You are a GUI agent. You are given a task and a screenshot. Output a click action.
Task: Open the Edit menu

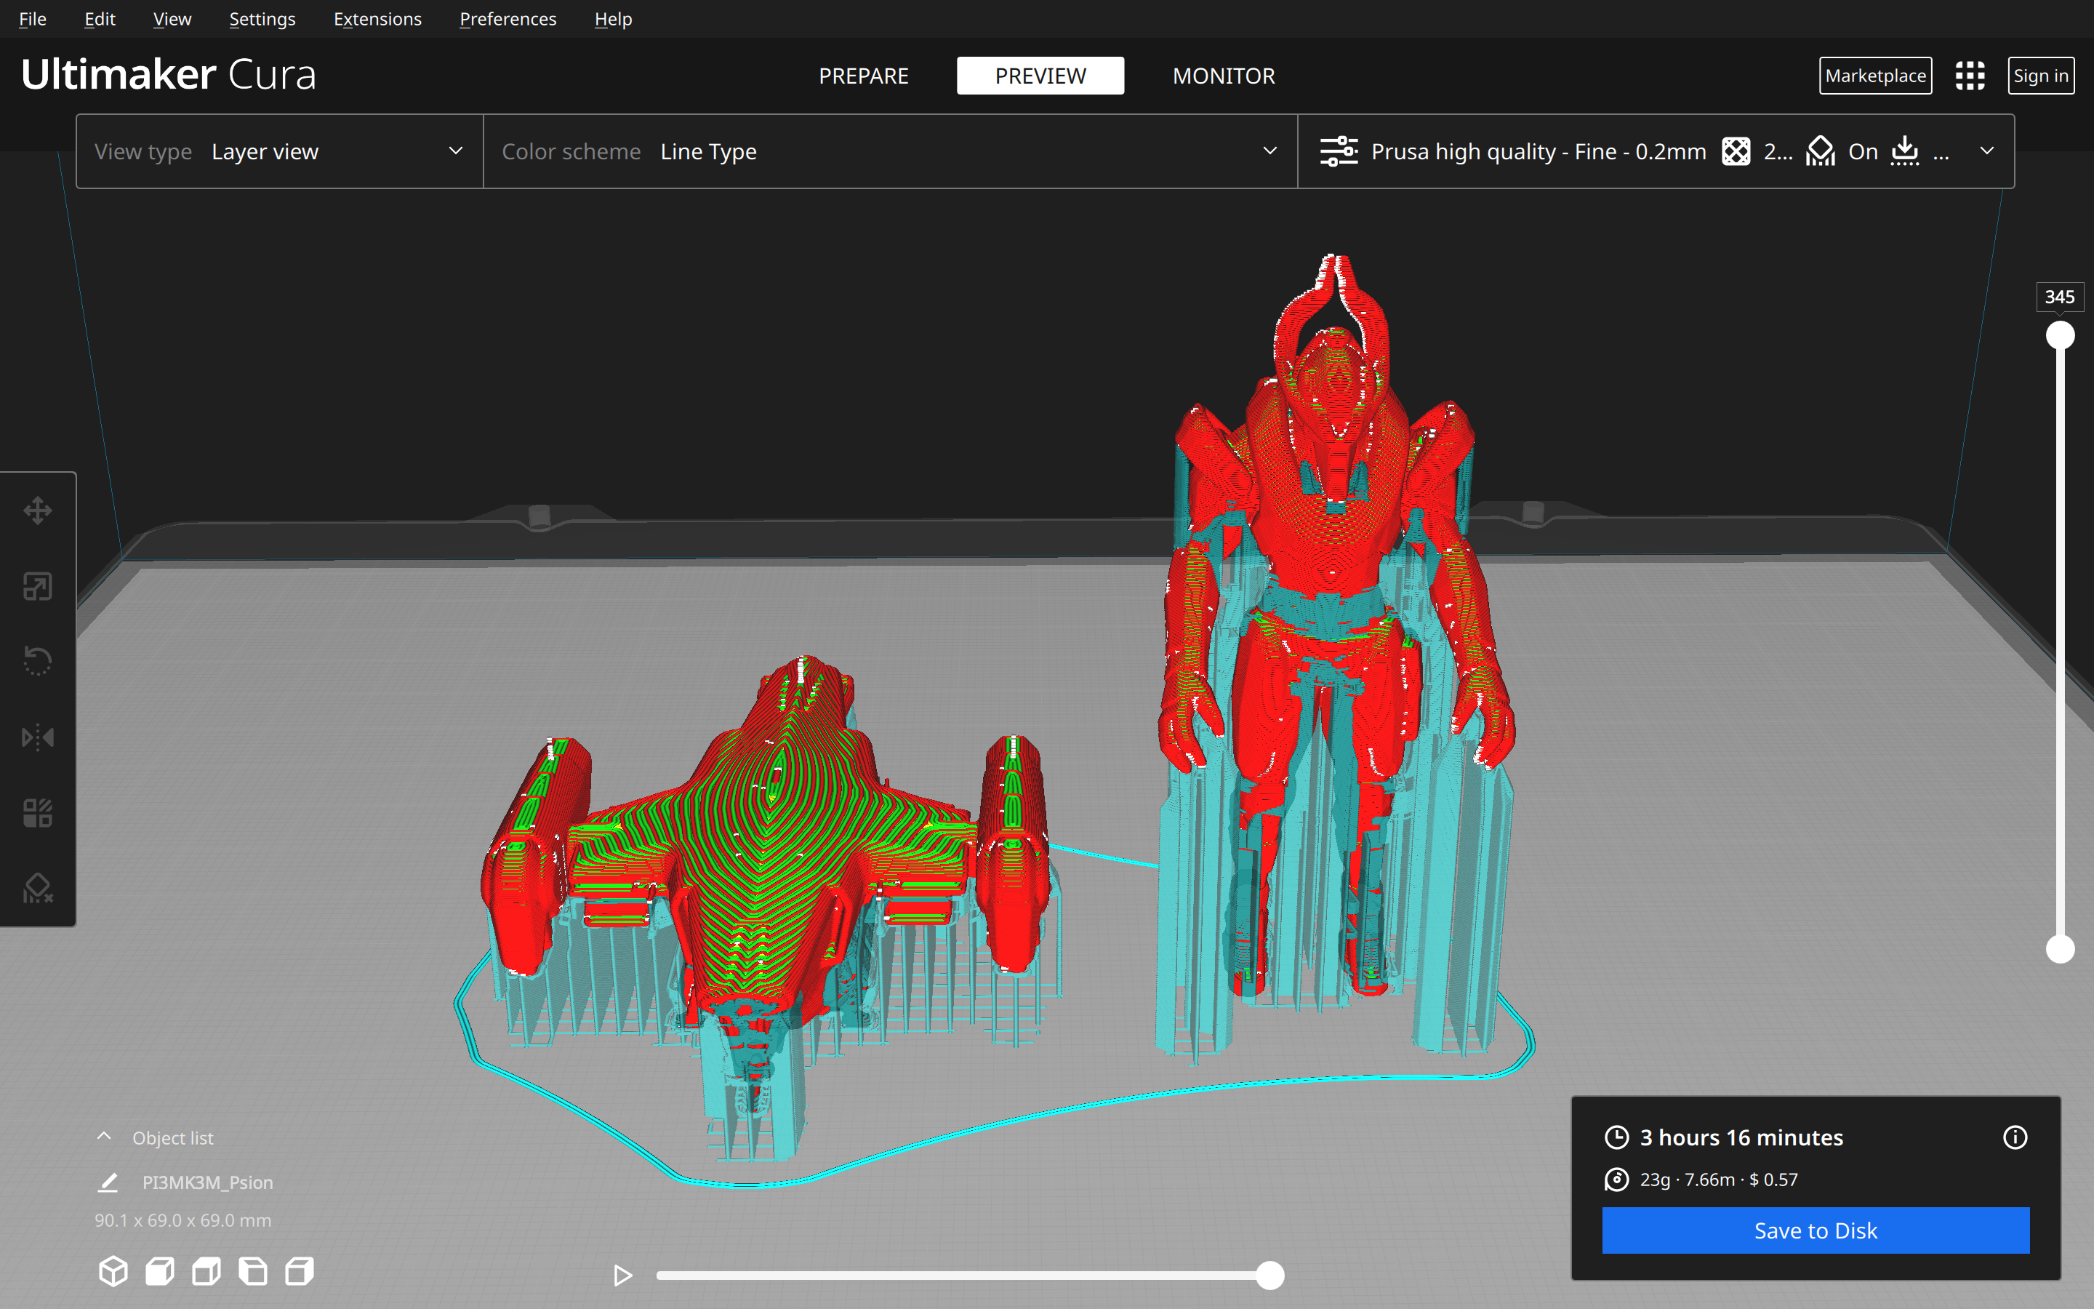[x=100, y=19]
